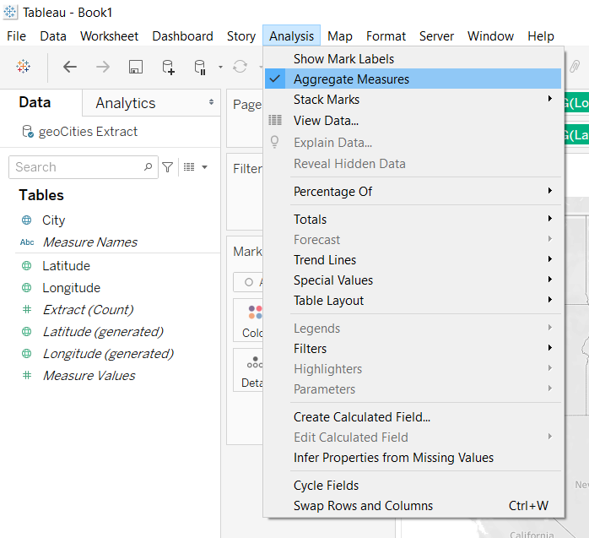Select Infer Properties from Missing Values

point(393,458)
